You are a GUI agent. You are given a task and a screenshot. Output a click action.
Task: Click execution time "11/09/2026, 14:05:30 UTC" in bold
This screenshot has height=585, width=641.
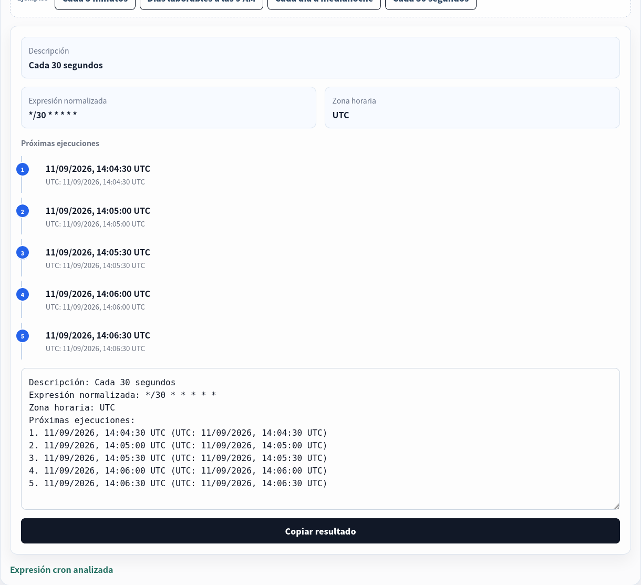tap(98, 252)
